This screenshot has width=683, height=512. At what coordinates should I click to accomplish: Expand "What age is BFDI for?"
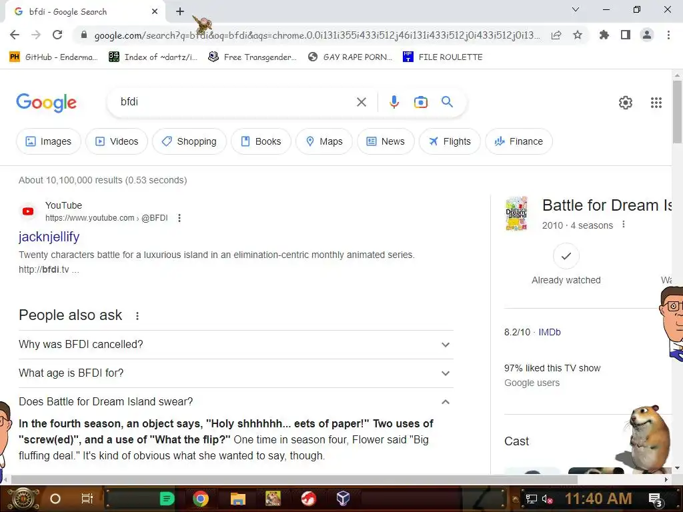click(x=236, y=373)
